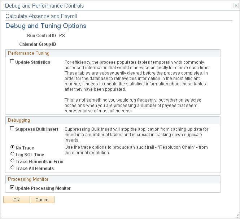
Task: Select the No Trace radio button
Action: point(12,147)
